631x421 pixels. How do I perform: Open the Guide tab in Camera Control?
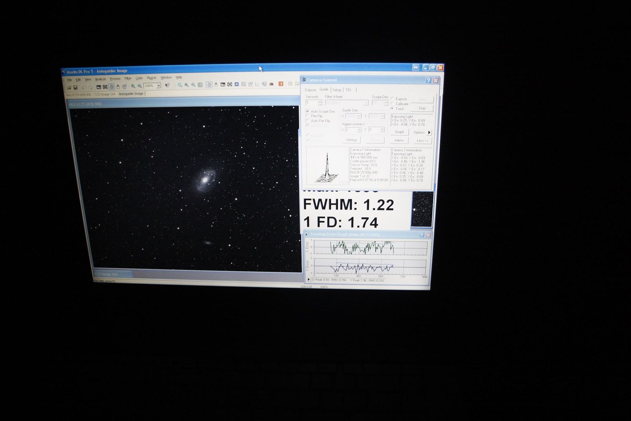pyautogui.click(x=324, y=90)
